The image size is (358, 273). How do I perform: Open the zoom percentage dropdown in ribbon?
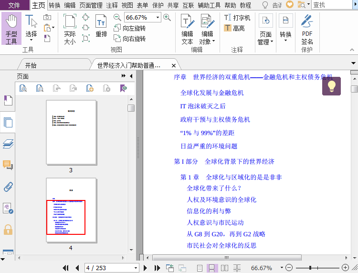tap(158, 17)
